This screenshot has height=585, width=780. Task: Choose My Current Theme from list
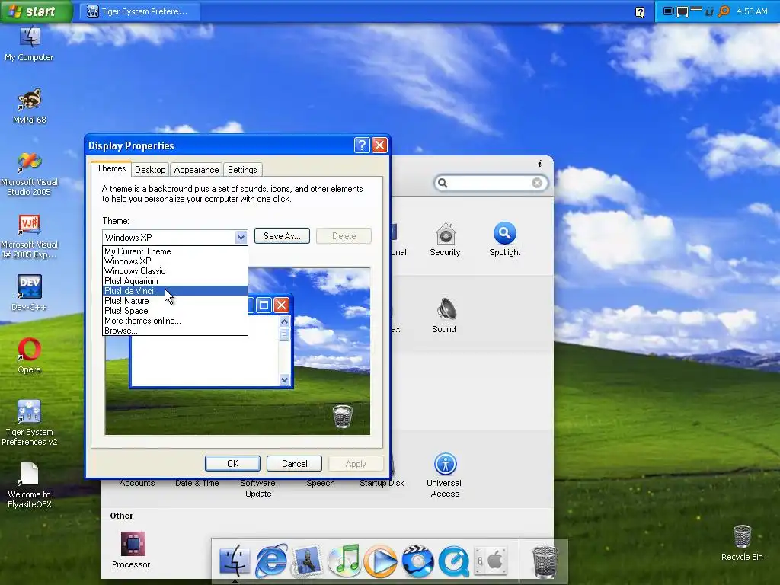tap(175, 251)
